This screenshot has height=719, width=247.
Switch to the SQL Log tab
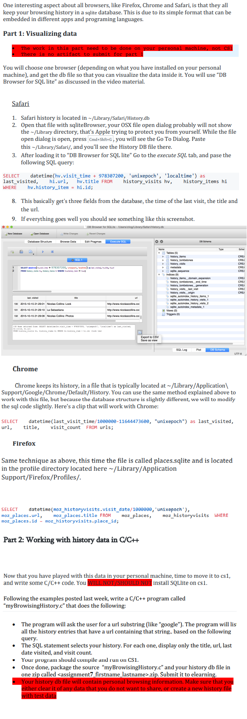(182, 350)
